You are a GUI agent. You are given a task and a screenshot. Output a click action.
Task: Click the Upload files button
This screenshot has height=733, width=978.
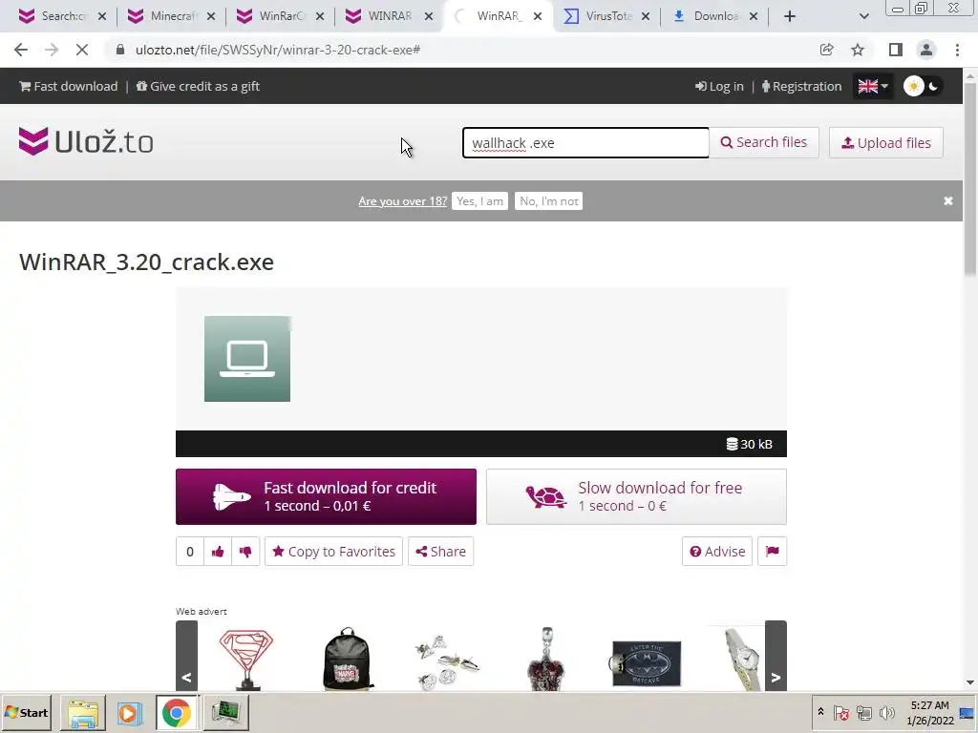tap(885, 143)
